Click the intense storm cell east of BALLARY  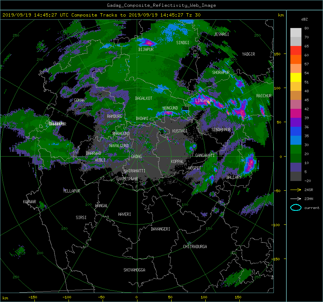[x=250, y=164]
